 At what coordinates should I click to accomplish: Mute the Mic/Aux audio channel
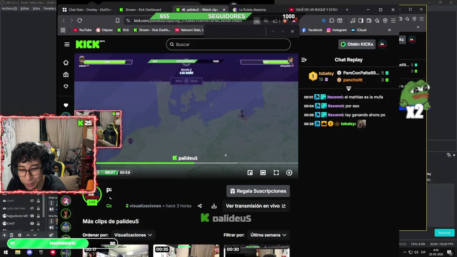pyautogui.click(x=51, y=227)
